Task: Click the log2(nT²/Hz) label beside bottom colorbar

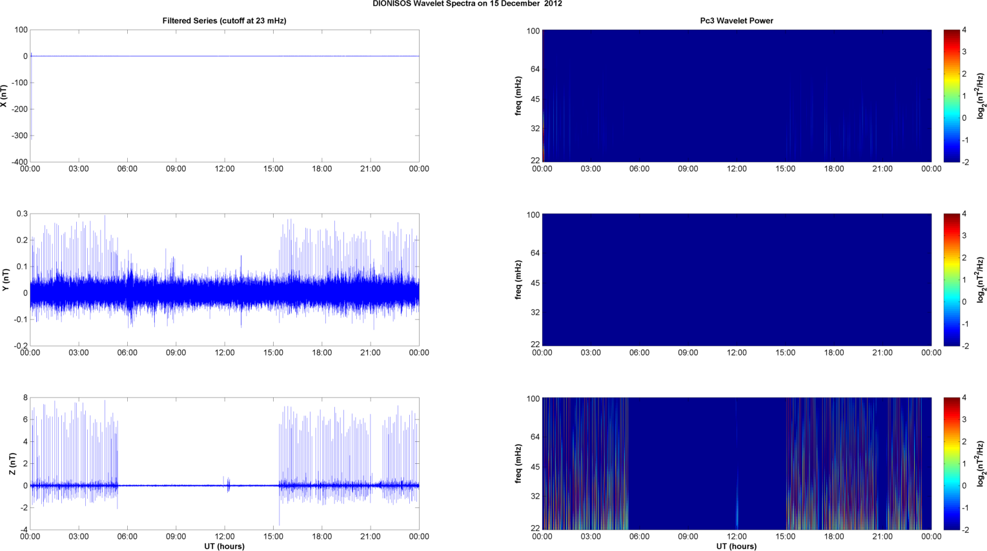Action: (x=981, y=464)
